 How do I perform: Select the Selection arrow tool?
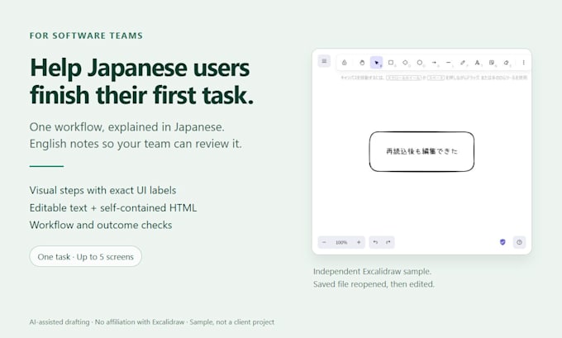point(376,62)
